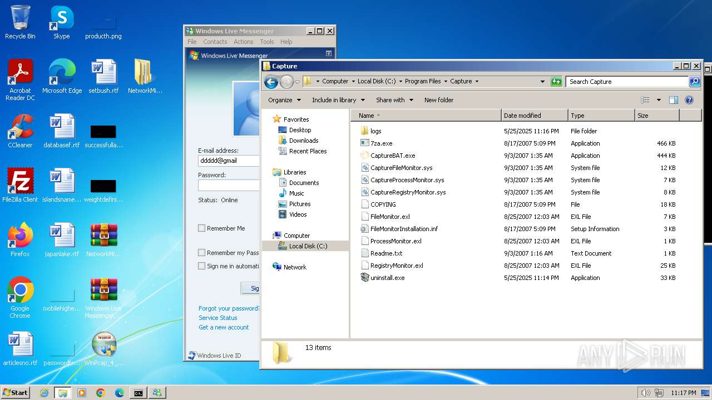Open Microsoft Edge desktop shortcut
Screen dimensions: 712x400
point(62,77)
